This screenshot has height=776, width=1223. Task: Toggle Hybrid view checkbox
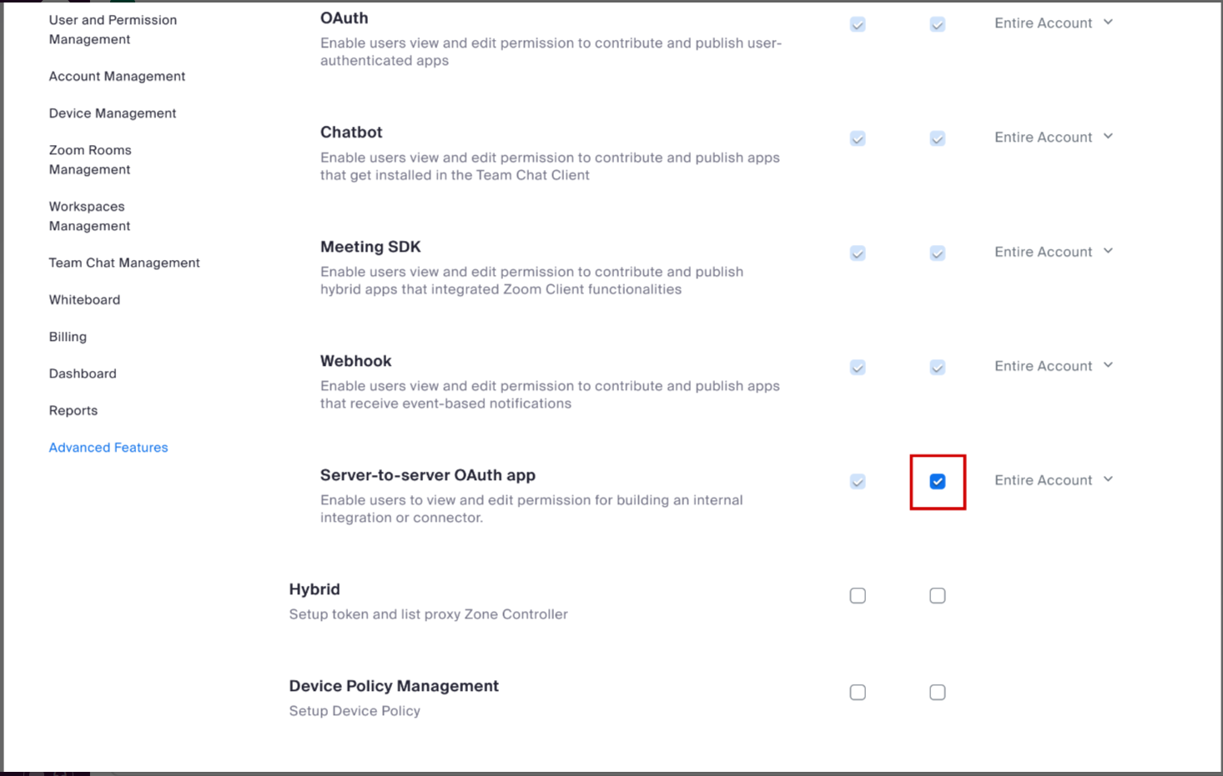[x=858, y=596]
